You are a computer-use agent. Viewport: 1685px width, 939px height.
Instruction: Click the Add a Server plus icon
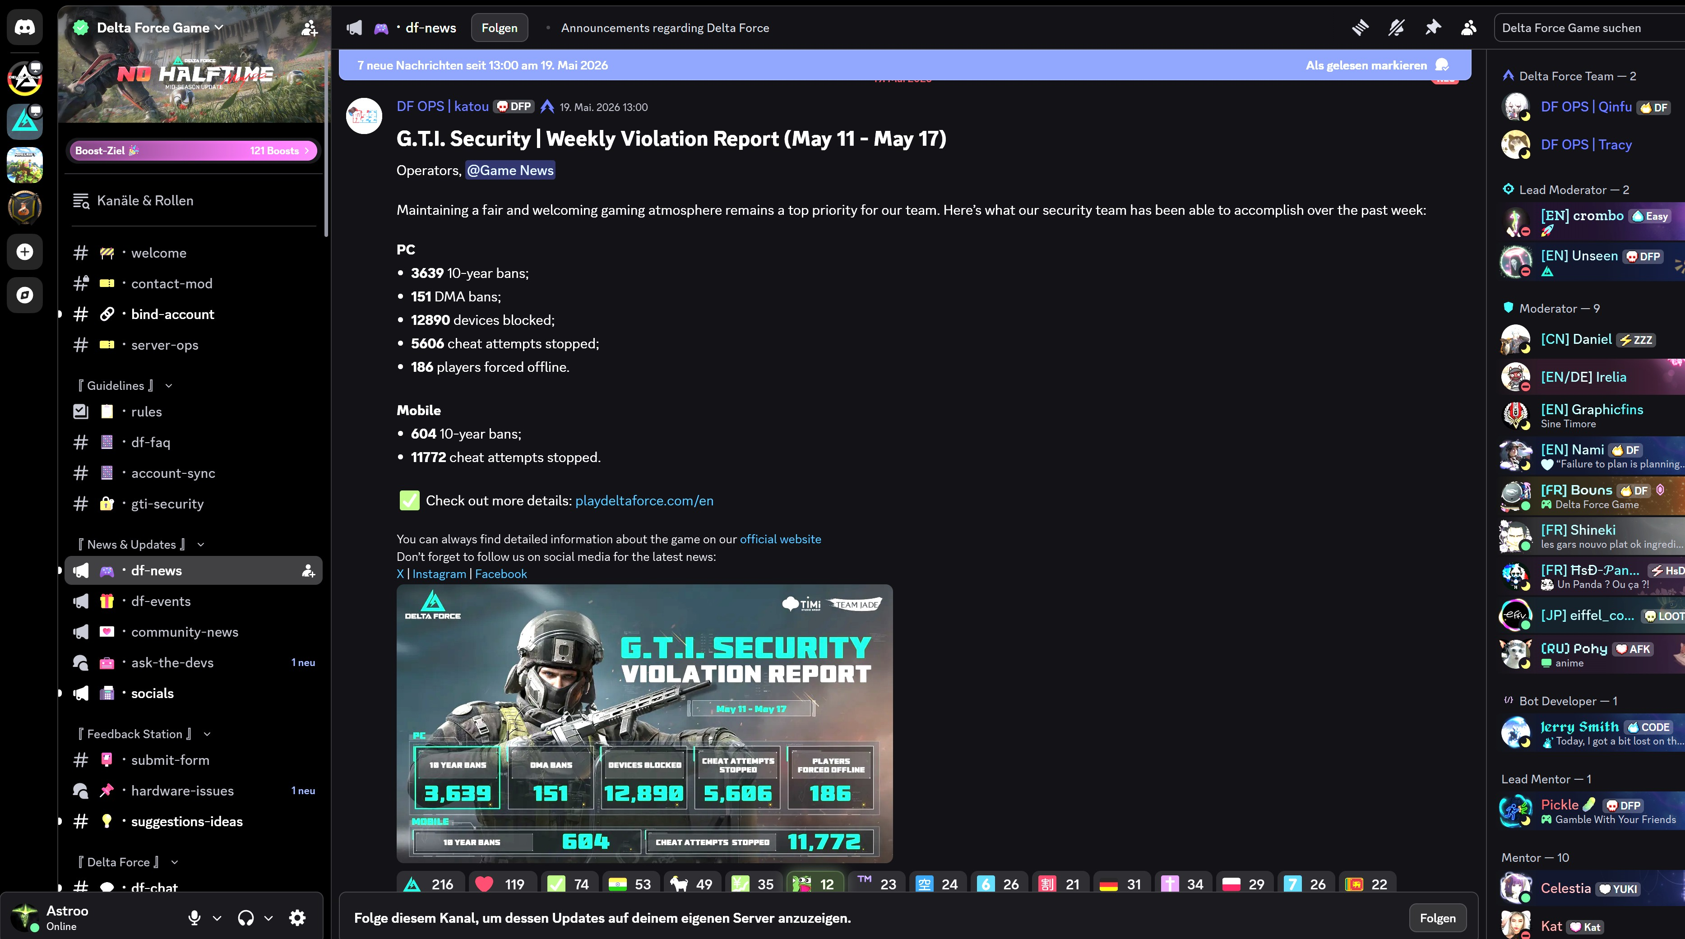[25, 252]
